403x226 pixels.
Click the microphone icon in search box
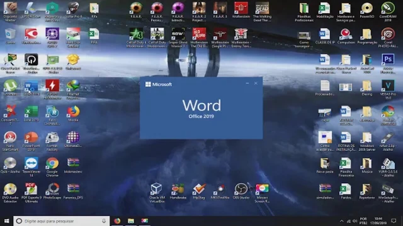click(104, 221)
